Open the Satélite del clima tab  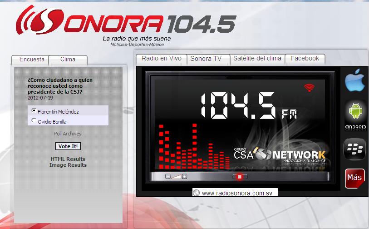click(x=257, y=59)
